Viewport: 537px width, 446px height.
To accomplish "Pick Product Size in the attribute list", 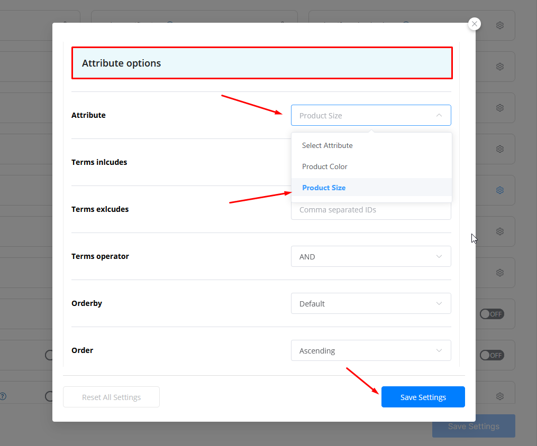I will click(324, 188).
